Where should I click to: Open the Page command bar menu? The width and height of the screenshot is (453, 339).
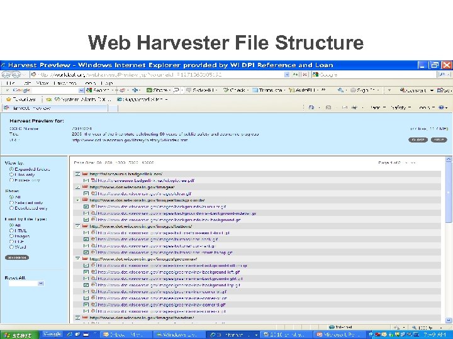click(x=377, y=107)
